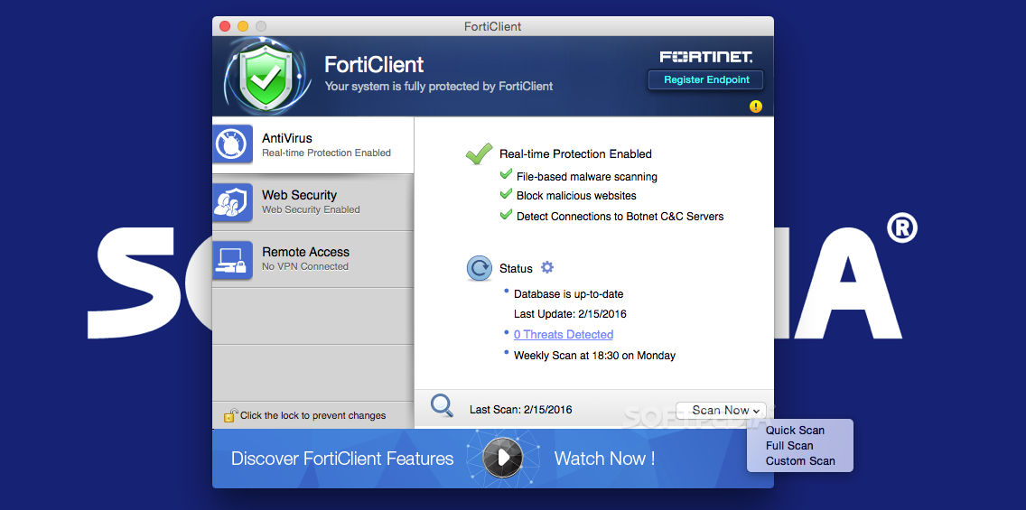This screenshot has height=510, width=1026.
Task: Click the blue refresh Status icon
Action: [479, 268]
